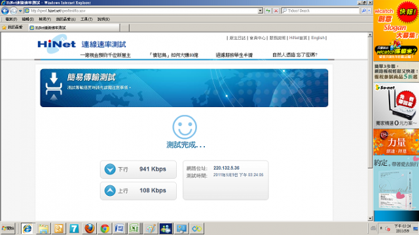Viewport: 419px width, 235px height.
Task: Select the HiNet 連線速率測試 browser tab
Action: 74,27
